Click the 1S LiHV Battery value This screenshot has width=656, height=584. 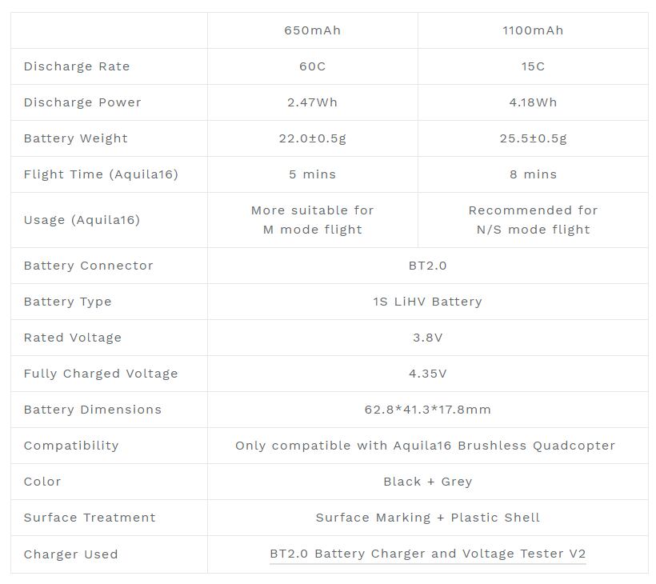(427, 302)
